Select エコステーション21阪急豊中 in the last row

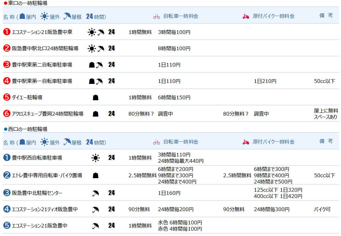pos(39,226)
